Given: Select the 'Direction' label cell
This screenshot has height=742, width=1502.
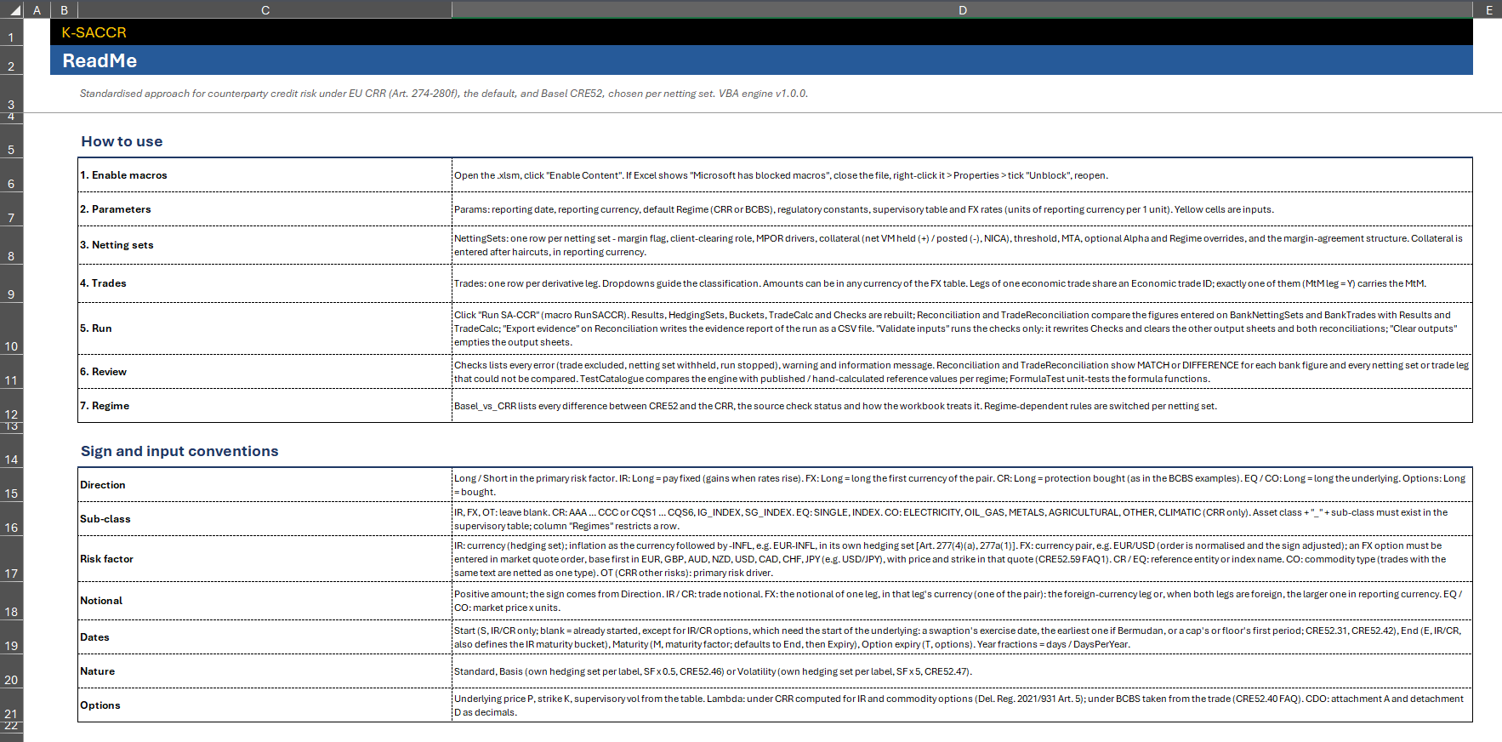Looking at the screenshot, I should (x=265, y=485).
